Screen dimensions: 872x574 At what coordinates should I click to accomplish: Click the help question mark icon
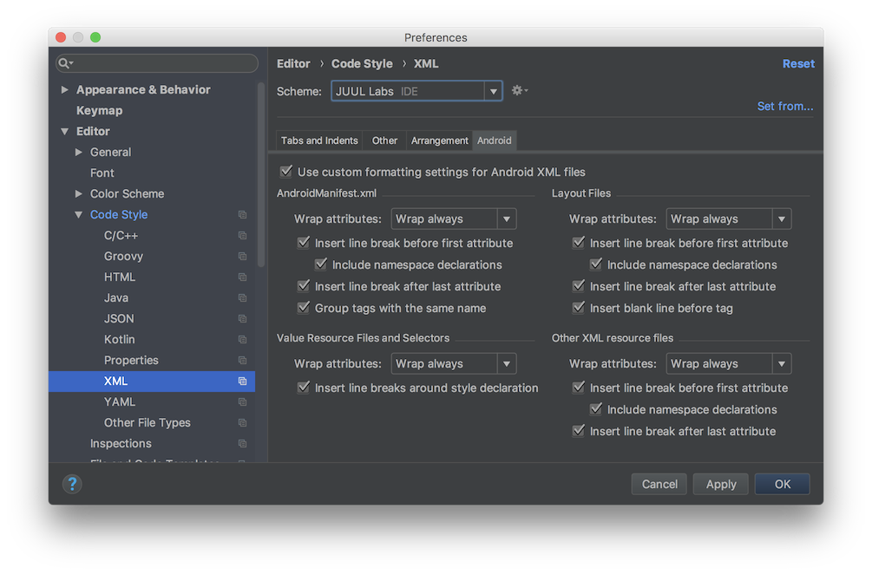[x=72, y=484]
